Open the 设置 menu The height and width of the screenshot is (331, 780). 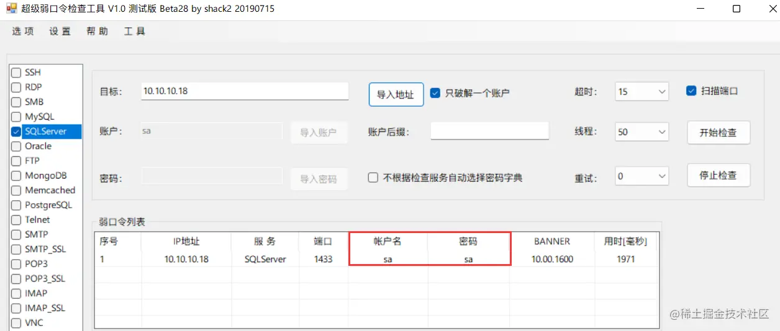(x=60, y=31)
